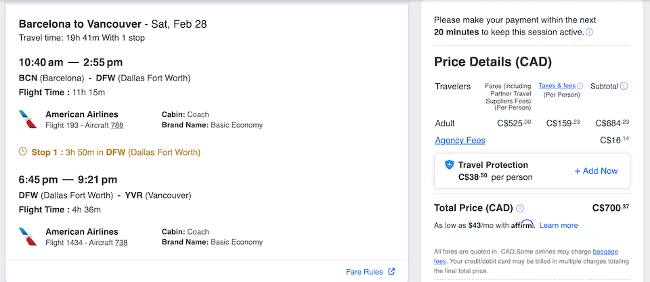Open the Agency Fees link
Screen dimensions: 650x282
click(x=460, y=141)
